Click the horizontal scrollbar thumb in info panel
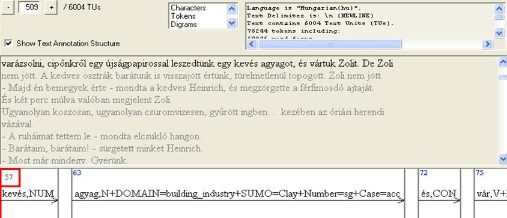Viewport: 507px width, 218px height. (329, 44)
